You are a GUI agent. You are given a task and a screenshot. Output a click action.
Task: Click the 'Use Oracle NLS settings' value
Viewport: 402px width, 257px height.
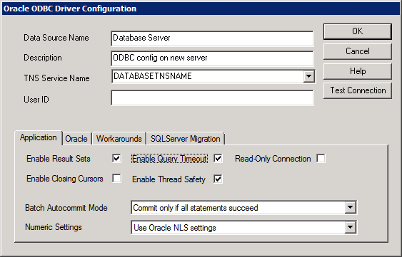pos(175,228)
